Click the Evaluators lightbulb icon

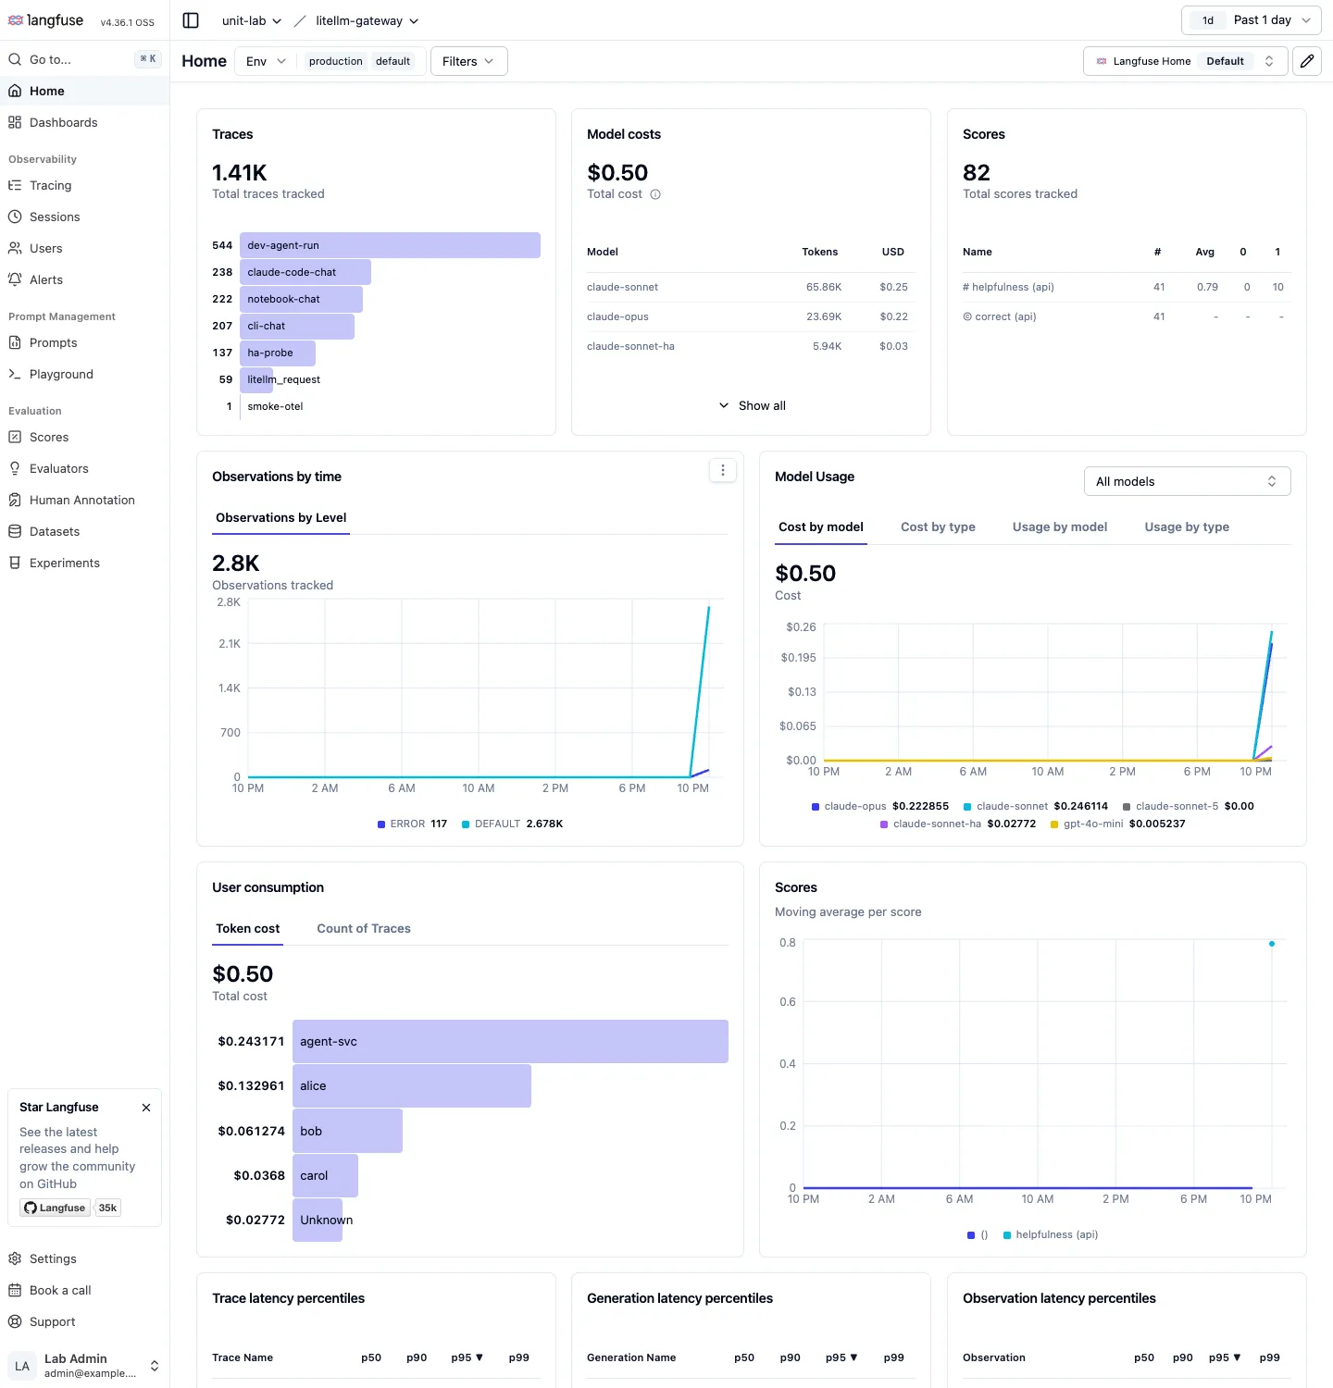coord(15,468)
